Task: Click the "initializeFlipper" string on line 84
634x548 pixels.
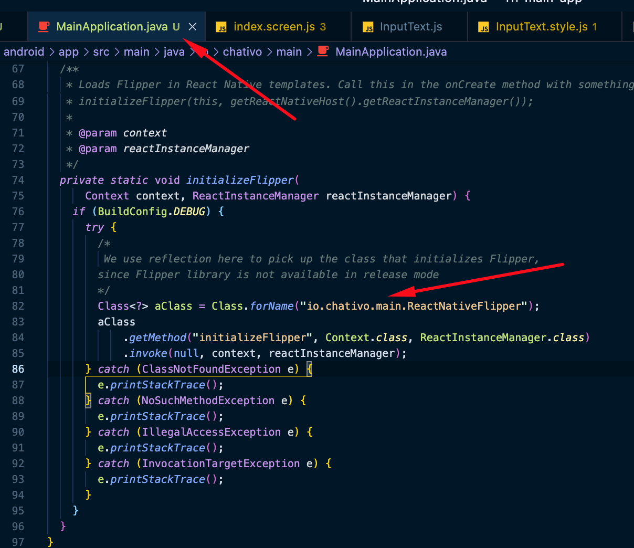Action: coord(253,338)
